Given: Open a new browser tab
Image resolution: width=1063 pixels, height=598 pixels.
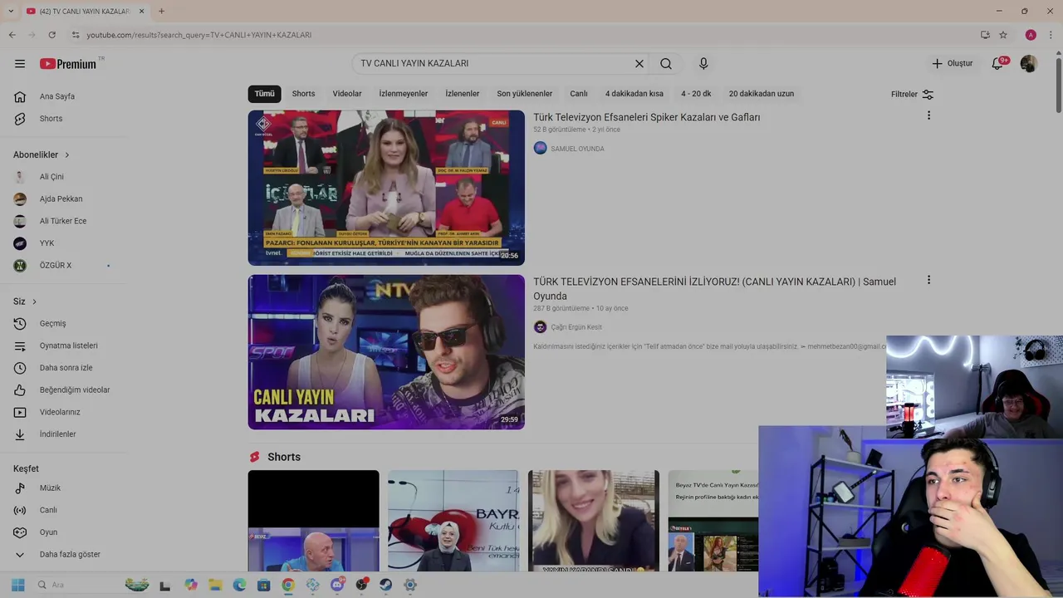Looking at the screenshot, I should [161, 11].
